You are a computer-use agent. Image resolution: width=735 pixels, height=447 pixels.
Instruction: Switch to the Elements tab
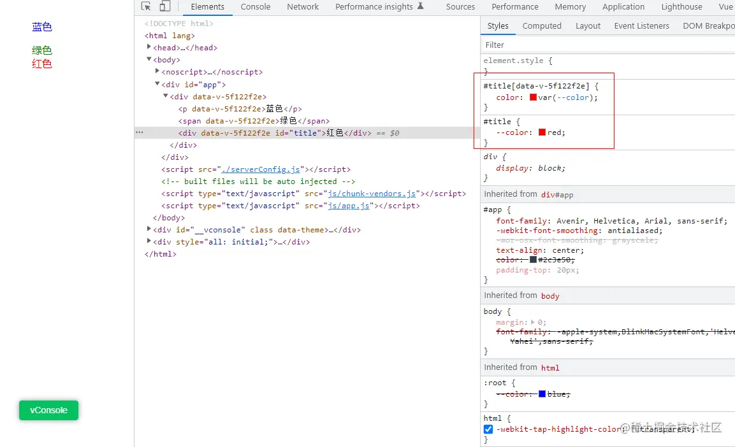207,7
